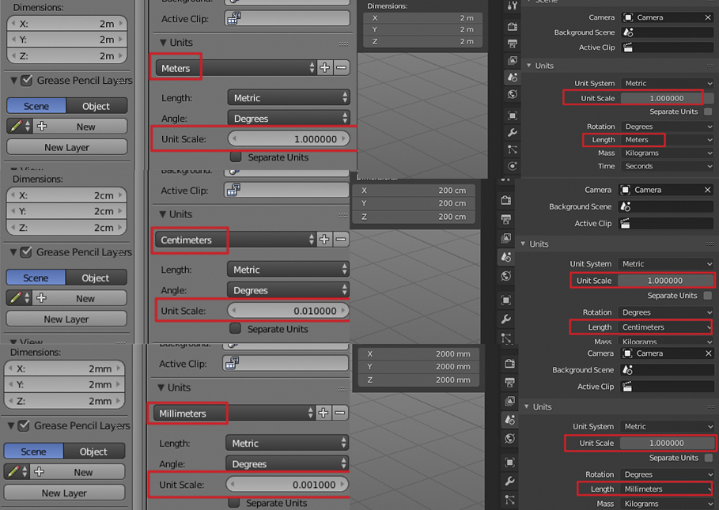This screenshot has height=510, width=719.
Task: Open the Millimeters unit preset dropdown
Action: click(234, 413)
